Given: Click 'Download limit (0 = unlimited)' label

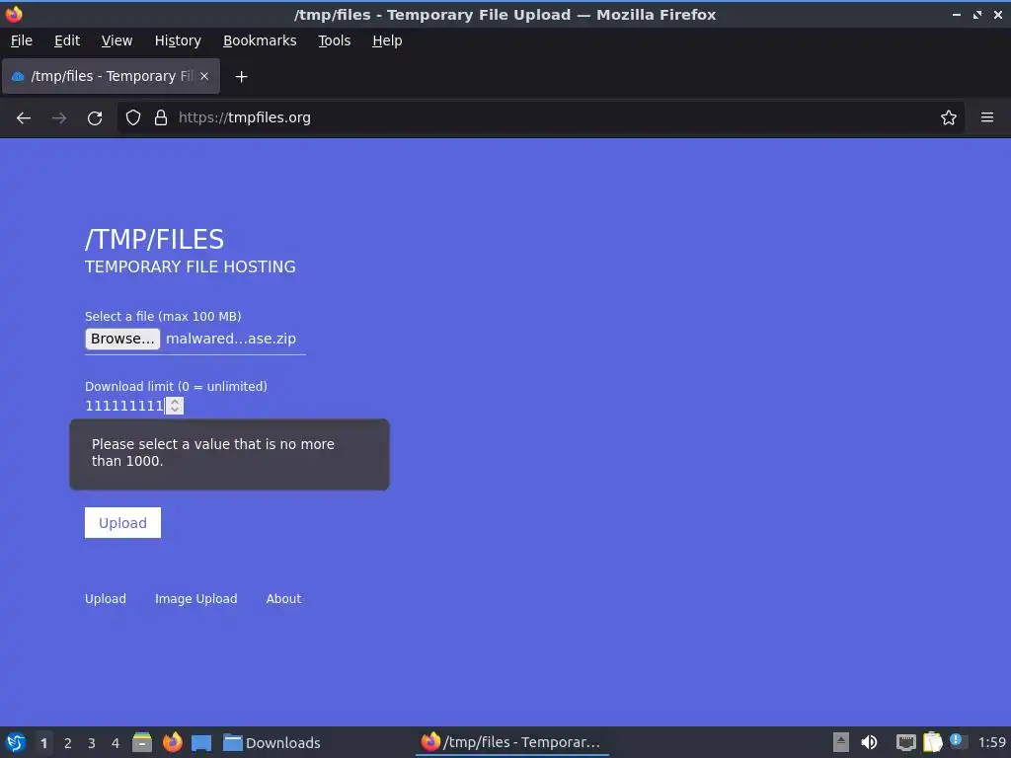Looking at the screenshot, I should point(176,387).
